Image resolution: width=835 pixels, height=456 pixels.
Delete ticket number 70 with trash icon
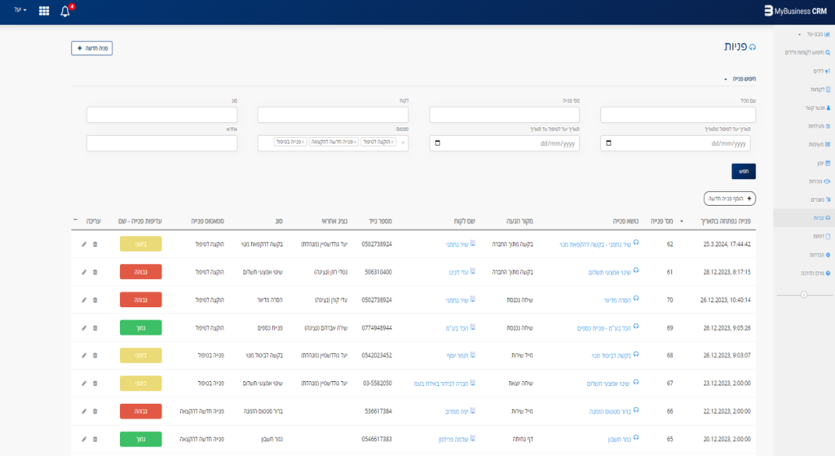point(95,300)
